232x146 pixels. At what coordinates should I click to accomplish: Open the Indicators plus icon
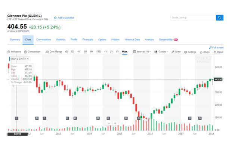(9, 52)
